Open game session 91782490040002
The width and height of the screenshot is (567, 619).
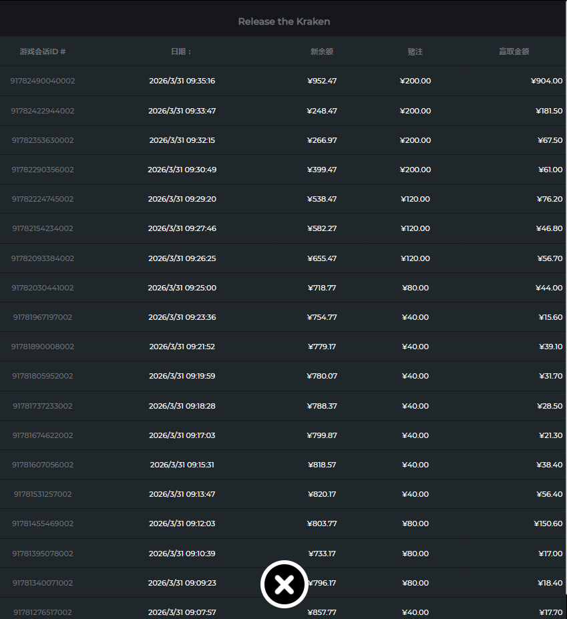click(43, 81)
